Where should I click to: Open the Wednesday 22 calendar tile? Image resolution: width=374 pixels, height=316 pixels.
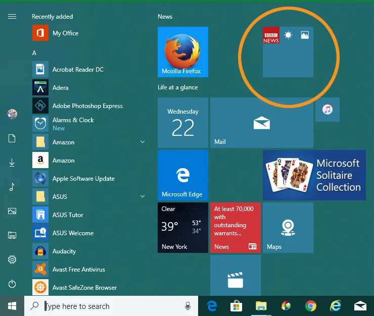point(183,123)
